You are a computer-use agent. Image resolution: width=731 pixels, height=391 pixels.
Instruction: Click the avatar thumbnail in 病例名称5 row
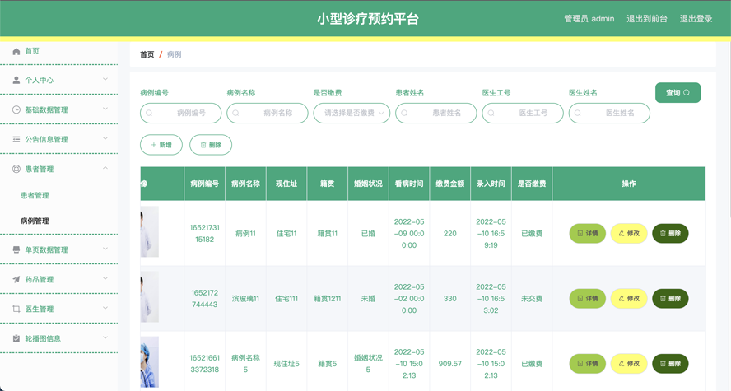(150, 362)
